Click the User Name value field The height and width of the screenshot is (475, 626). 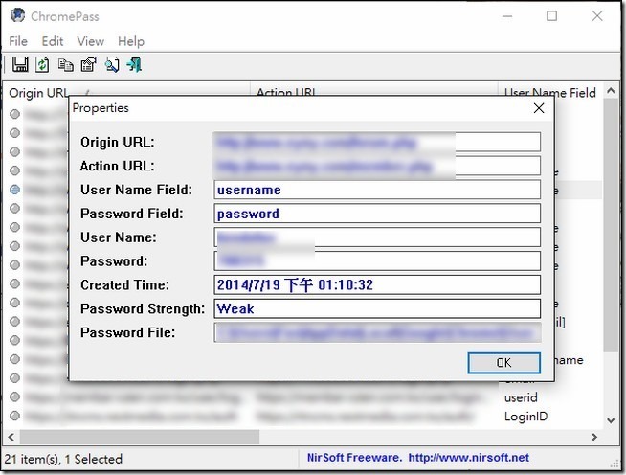(x=377, y=237)
